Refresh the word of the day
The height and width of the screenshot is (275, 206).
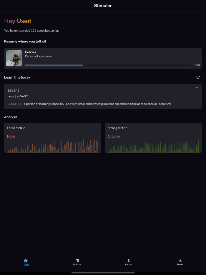[x=198, y=77]
